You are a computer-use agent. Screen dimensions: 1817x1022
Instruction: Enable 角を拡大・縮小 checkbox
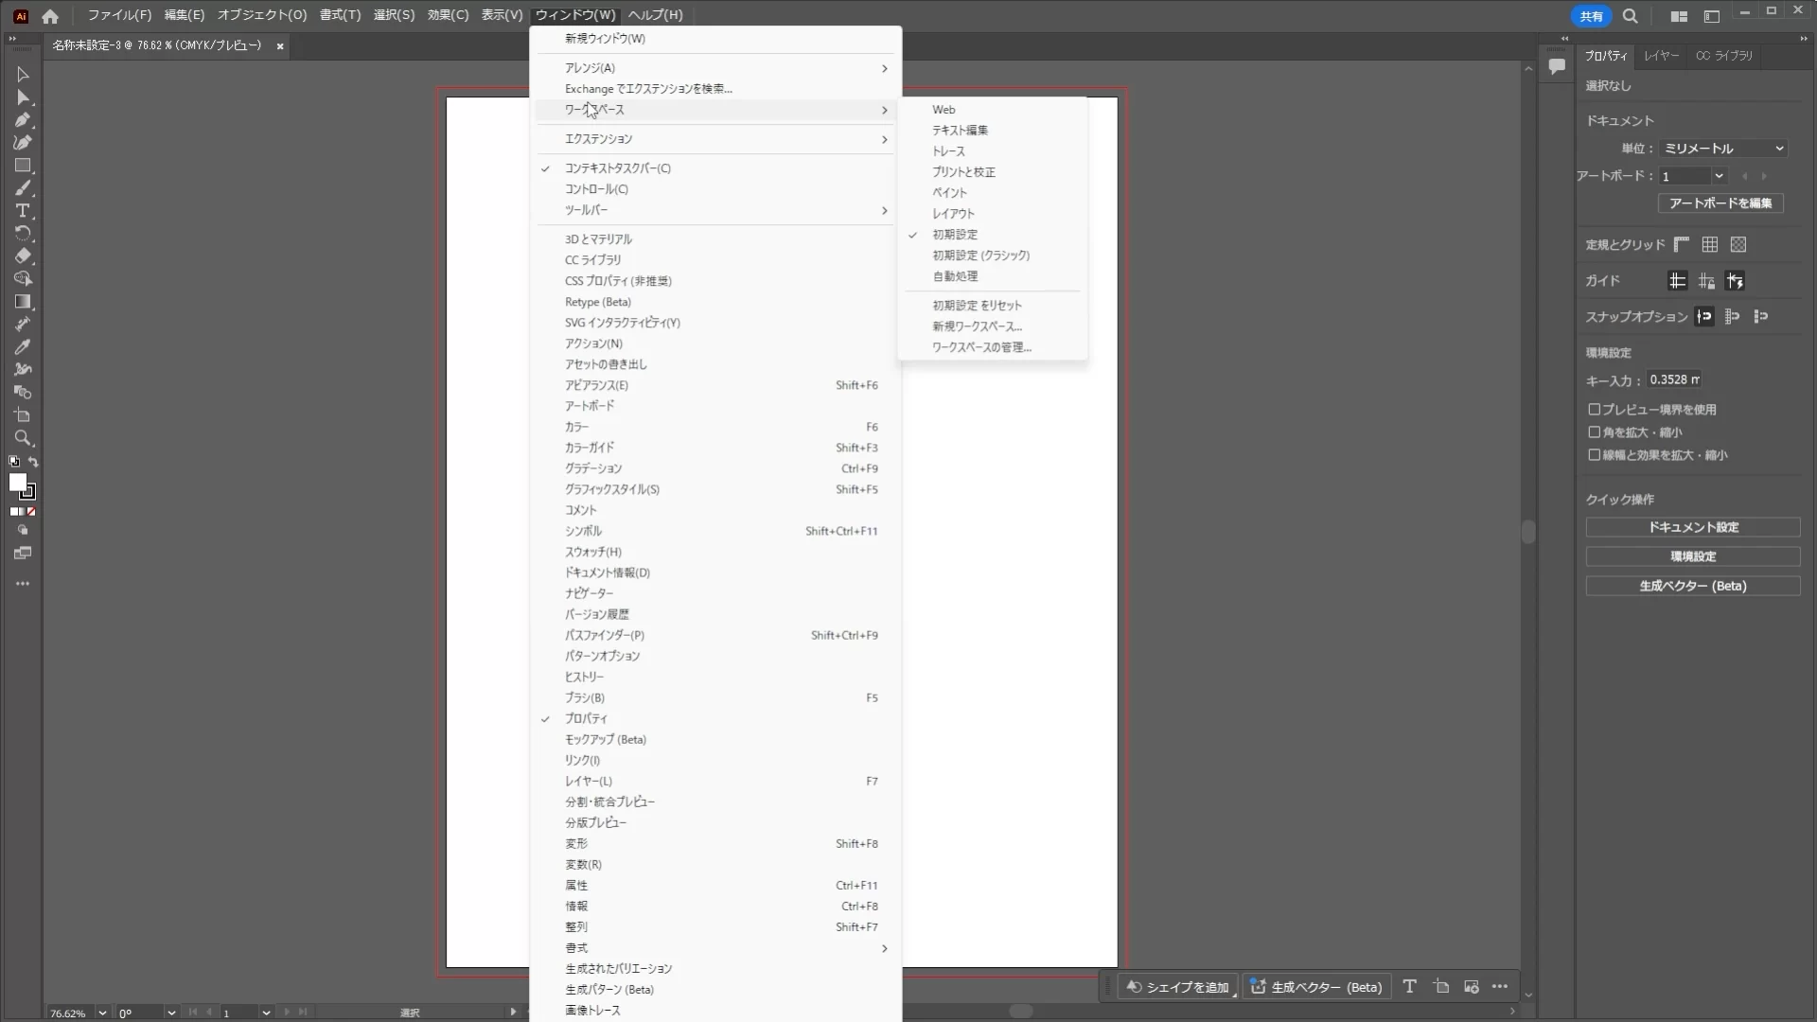[1595, 432]
